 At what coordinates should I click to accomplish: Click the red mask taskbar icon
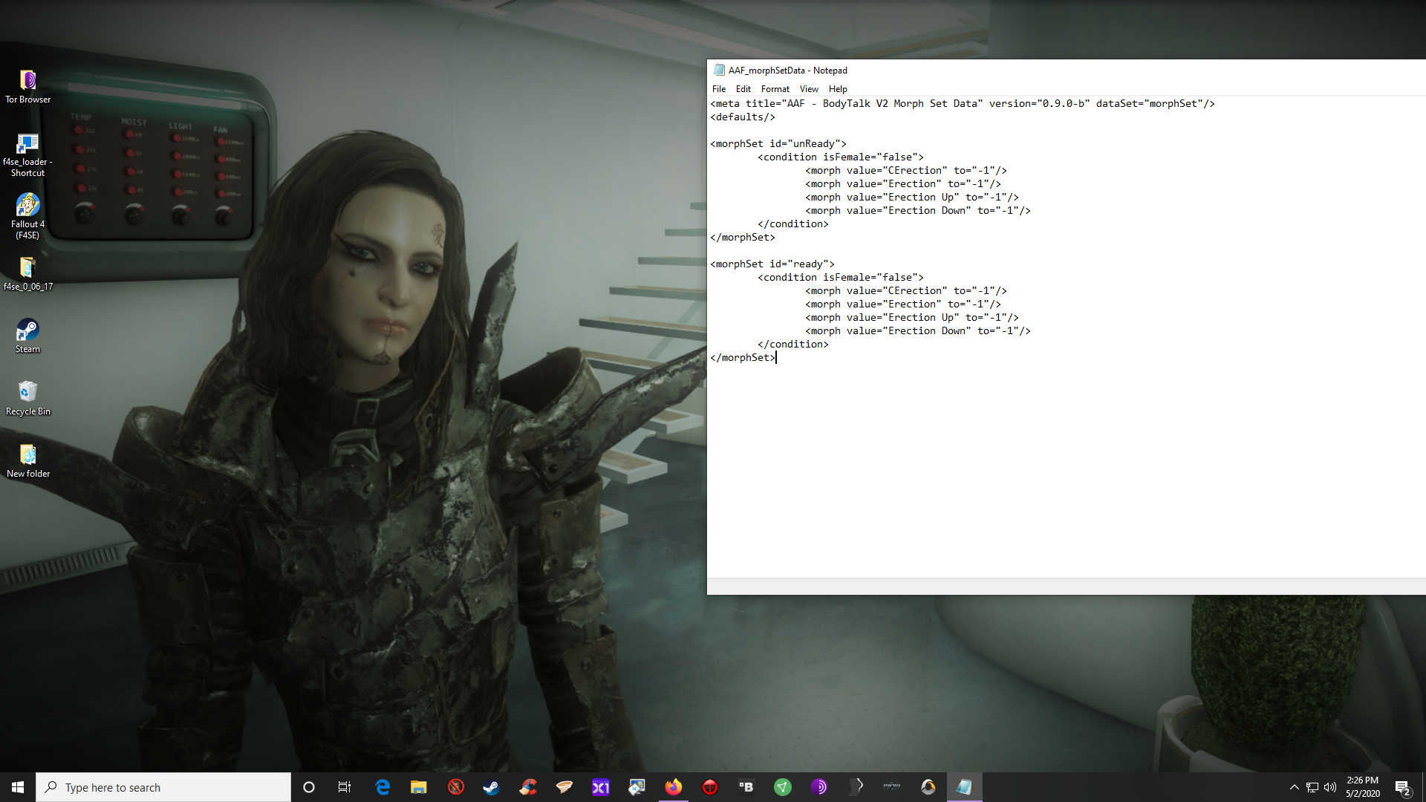pos(710,787)
